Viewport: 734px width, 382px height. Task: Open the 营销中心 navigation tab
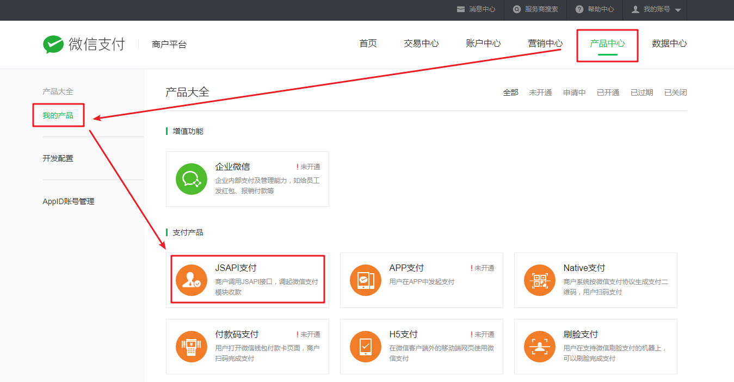[x=545, y=44]
